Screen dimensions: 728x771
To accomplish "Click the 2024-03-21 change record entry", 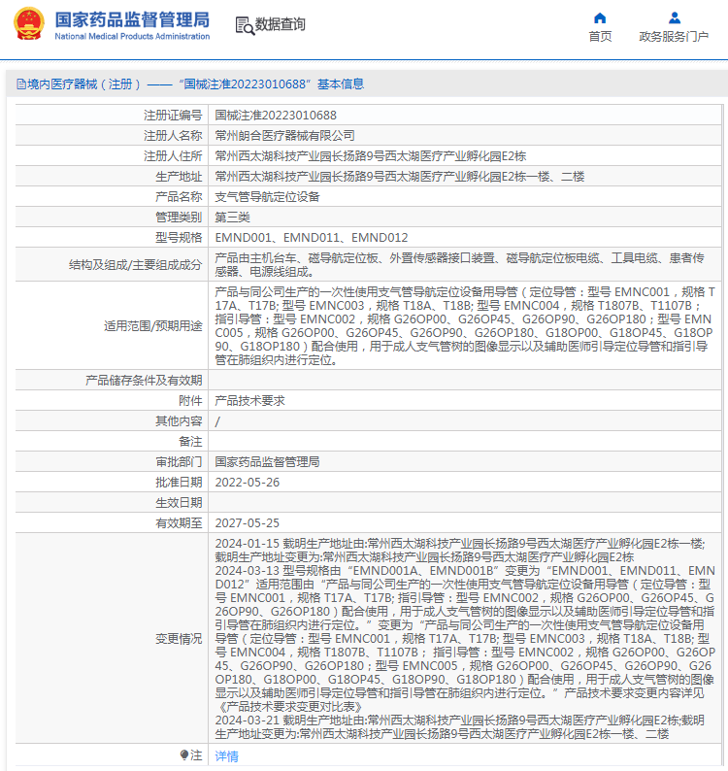I will 459,727.
